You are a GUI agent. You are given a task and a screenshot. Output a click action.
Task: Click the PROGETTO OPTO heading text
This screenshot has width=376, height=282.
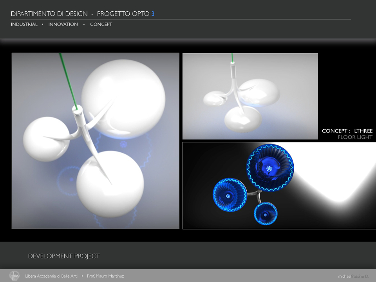(123, 14)
